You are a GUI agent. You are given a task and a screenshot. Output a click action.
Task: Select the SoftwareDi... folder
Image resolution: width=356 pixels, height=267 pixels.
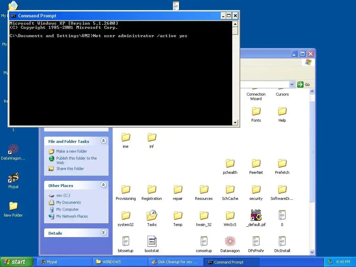pos(282,193)
